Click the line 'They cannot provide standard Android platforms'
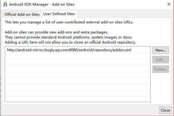 (x=68, y=37)
